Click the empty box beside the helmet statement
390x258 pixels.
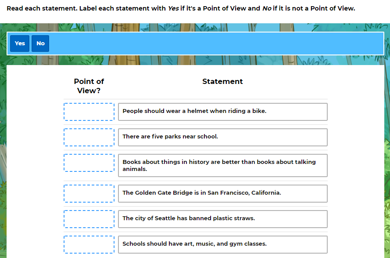click(x=89, y=112)
